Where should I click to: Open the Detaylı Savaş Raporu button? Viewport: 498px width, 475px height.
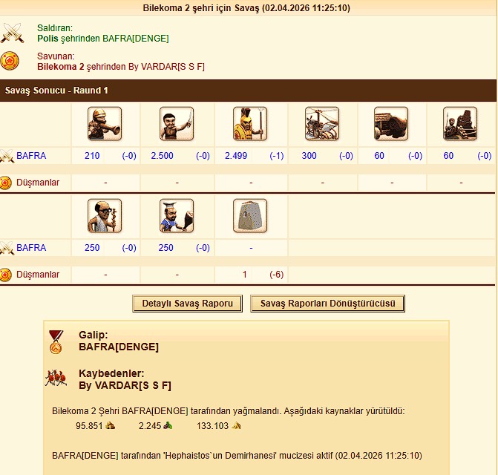coord(187,304)
